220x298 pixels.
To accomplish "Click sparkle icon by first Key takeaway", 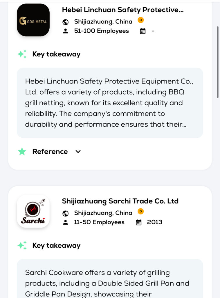I will point(22,54).
